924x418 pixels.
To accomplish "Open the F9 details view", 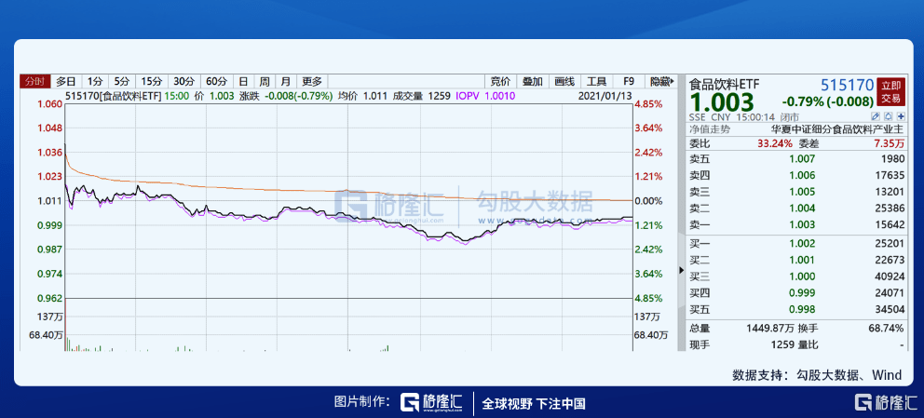I will pyautogui.click(x=629, y=81).
